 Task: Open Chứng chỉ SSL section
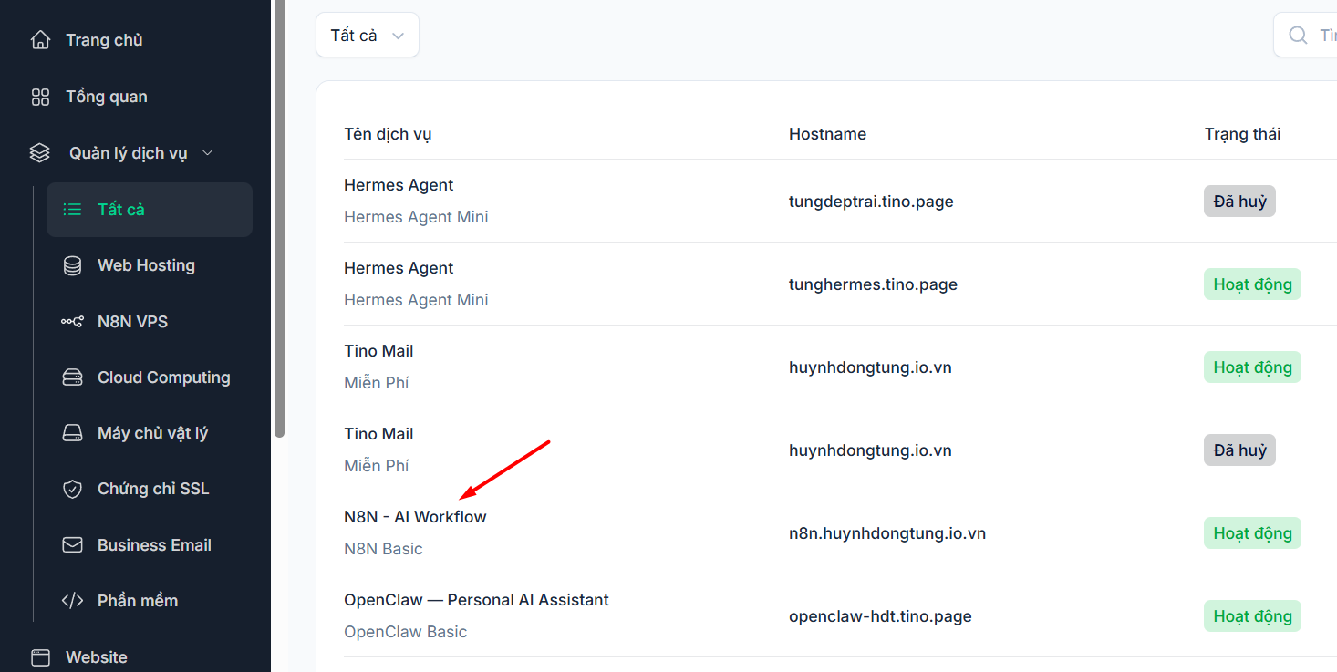pyautogui.click(x=153, y=489)
